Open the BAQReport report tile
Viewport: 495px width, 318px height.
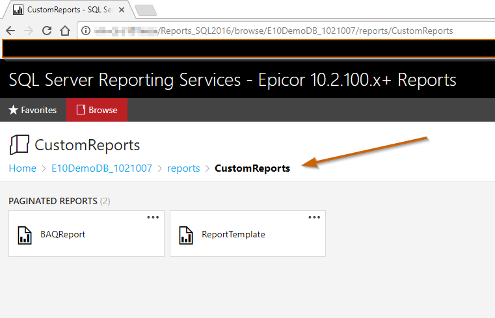[x=87, y=233]
